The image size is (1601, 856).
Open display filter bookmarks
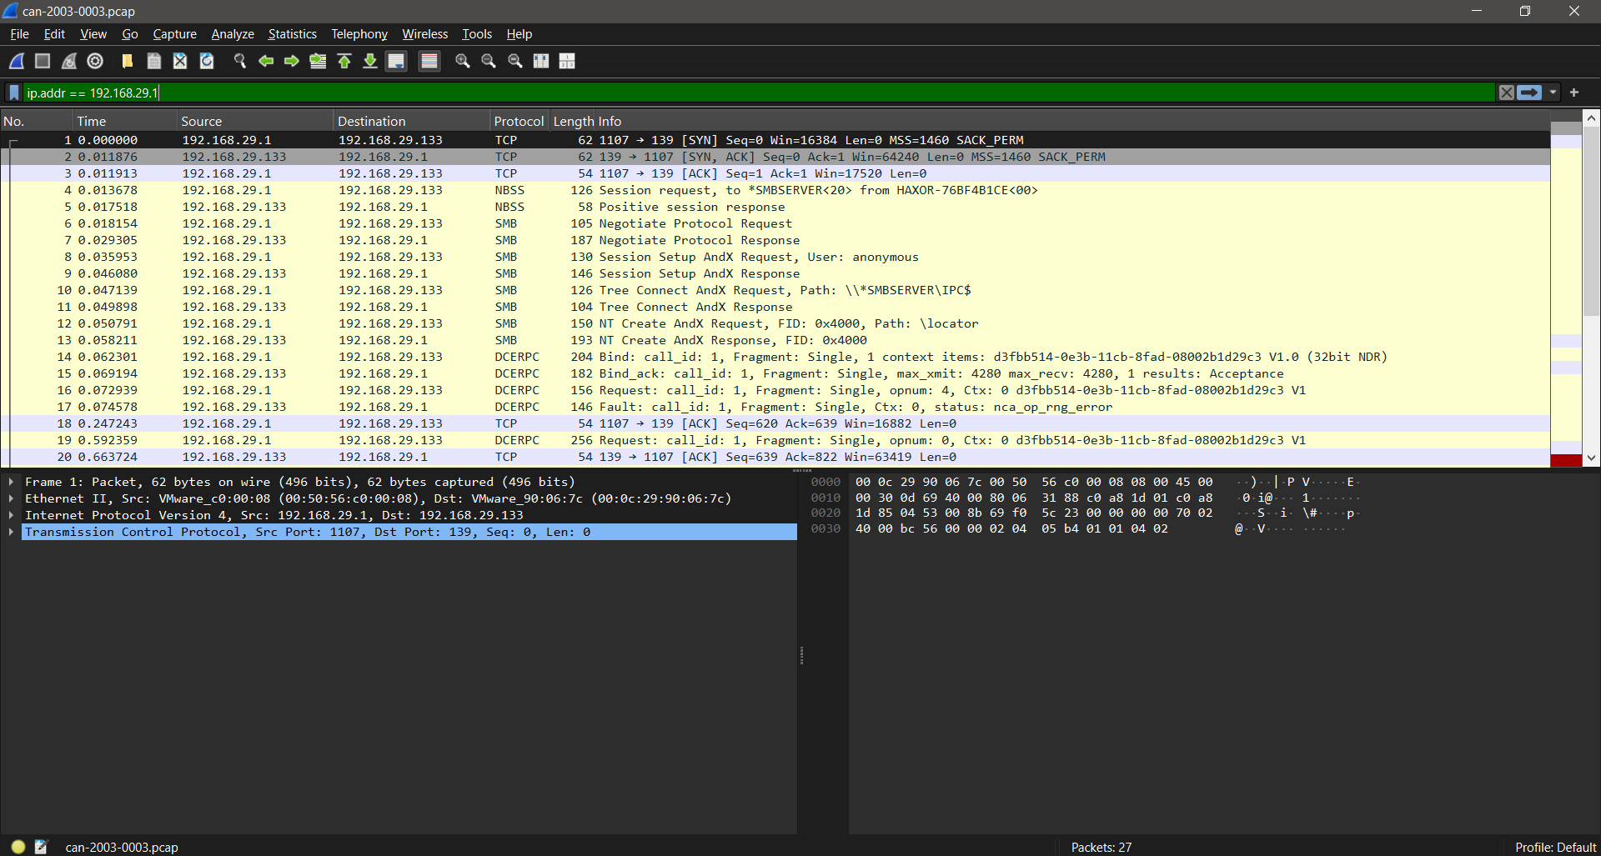point(14,93)
